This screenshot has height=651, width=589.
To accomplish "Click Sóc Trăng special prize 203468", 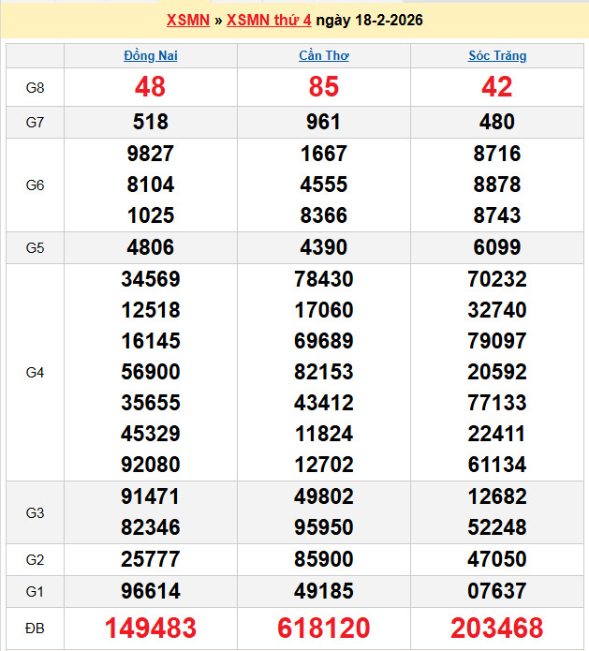I will (x=497, y=628).
